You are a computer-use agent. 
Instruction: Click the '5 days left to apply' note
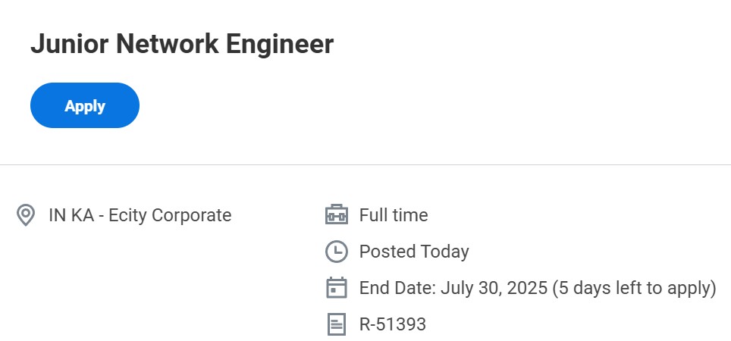tap(634, 288)
